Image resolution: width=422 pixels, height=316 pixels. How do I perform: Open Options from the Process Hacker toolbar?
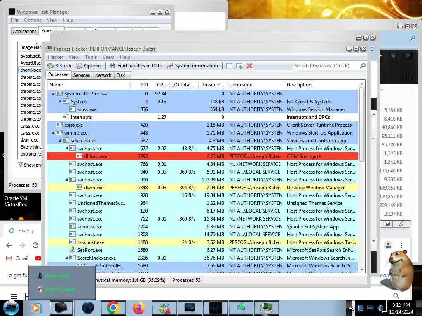coord(89,66)
